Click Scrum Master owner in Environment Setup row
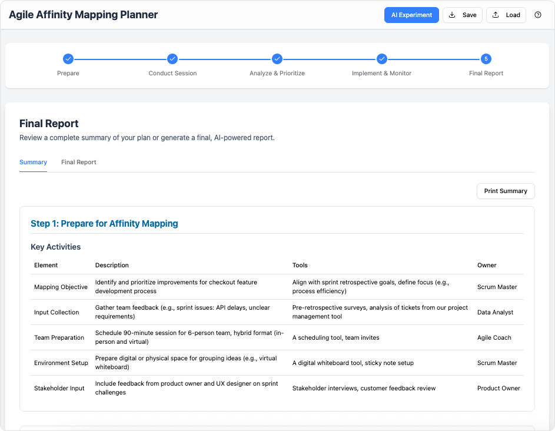The height and width of the screenshot is (431, 555). coord(497,363)
